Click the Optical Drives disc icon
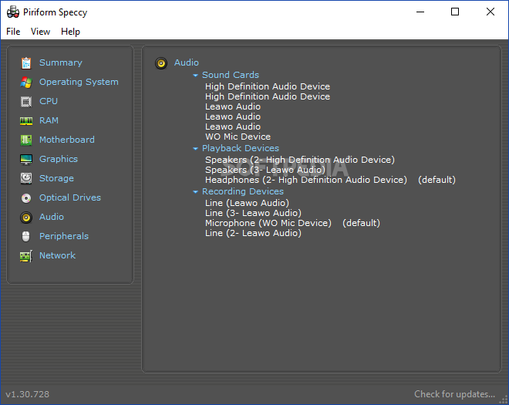 tap(26, 197)
